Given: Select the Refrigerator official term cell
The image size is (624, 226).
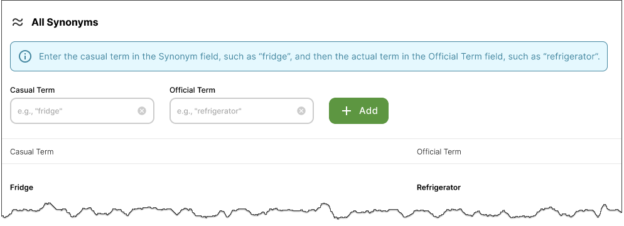Looking at the screenshot, I should click(439, 187).
